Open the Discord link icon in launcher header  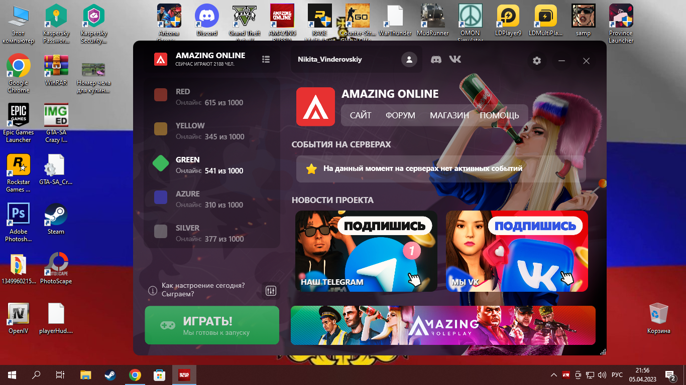(436, 60)
